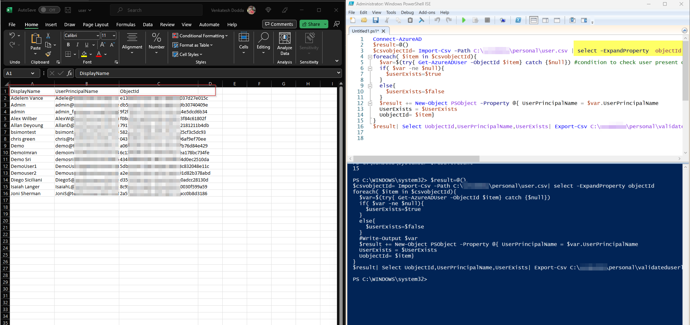The height and width of the screenshot is (325, 690).
Task: Collapse foreach block at line 4
Action: [x=370, y=57]
